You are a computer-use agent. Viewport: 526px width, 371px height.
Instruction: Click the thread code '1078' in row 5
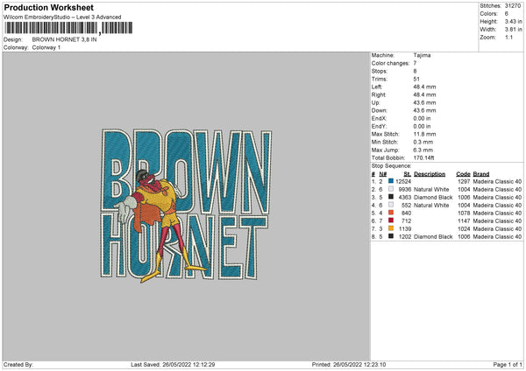point(464,213)
